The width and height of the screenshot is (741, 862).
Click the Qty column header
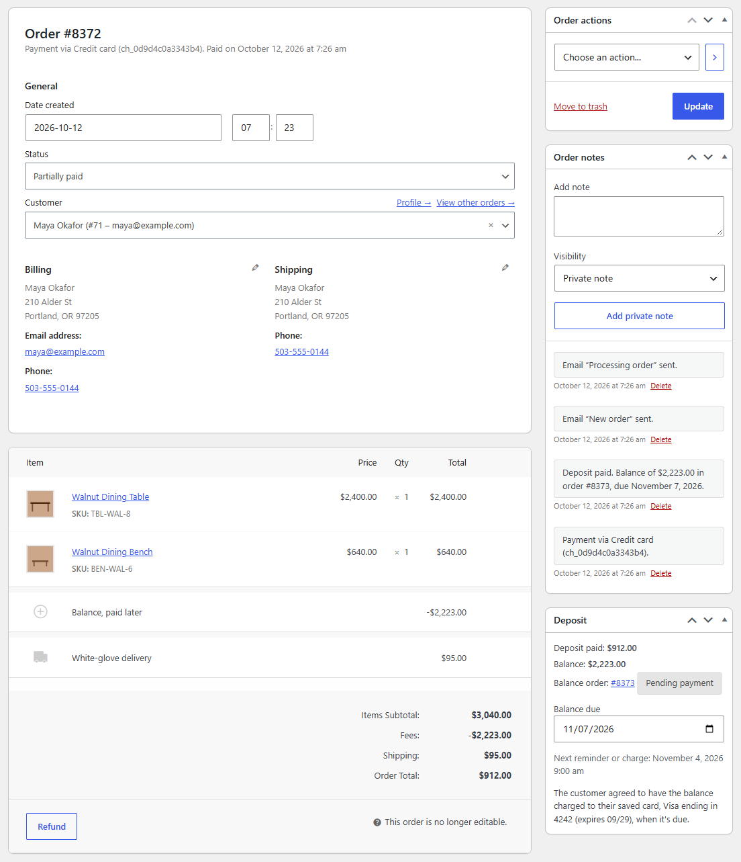click(x=401, y=463)
